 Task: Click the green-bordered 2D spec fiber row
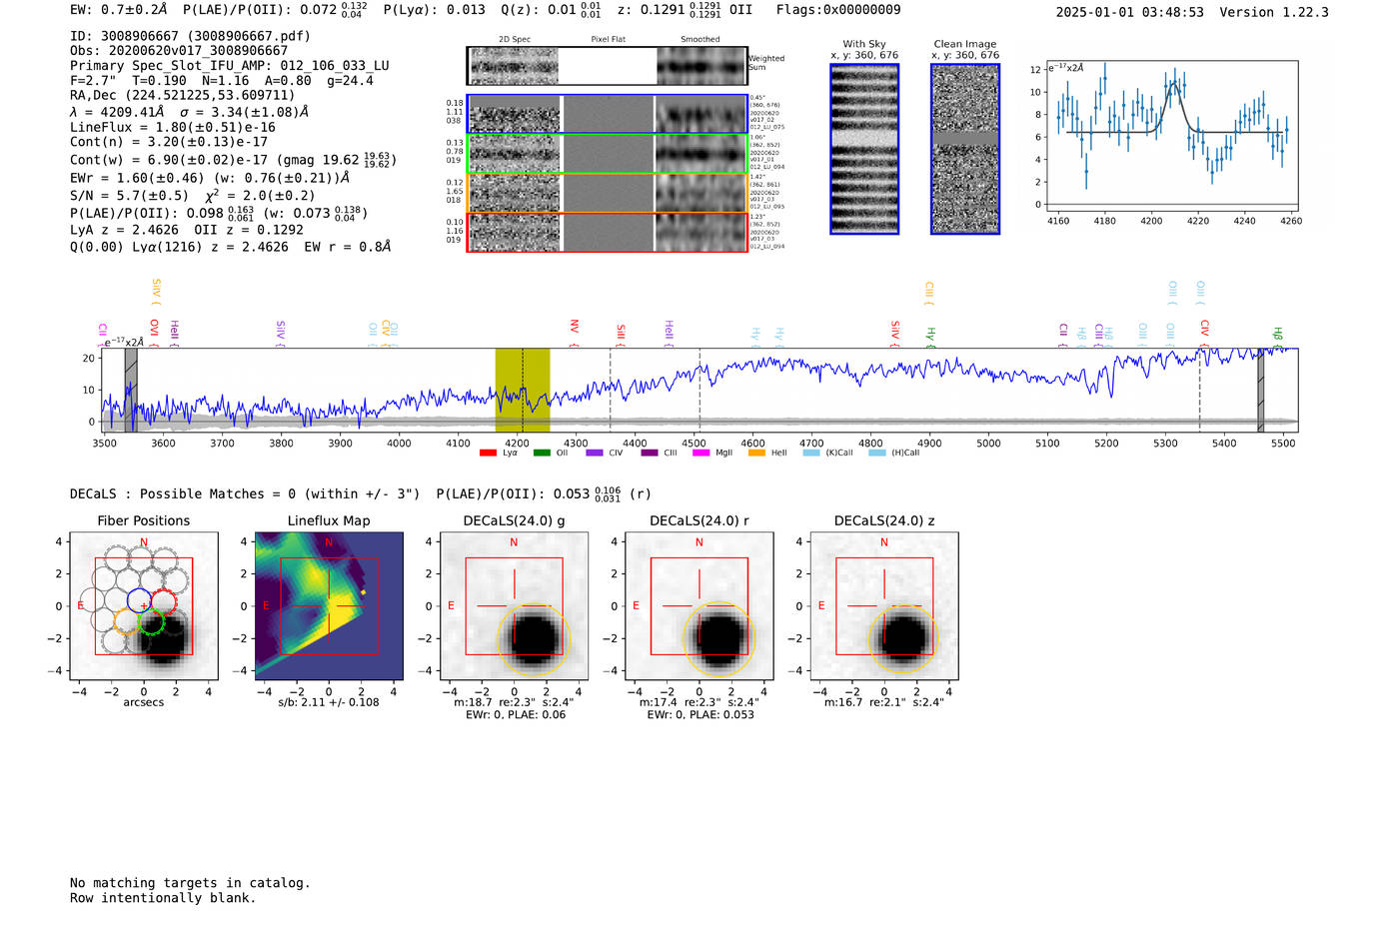tap(607, 154)
